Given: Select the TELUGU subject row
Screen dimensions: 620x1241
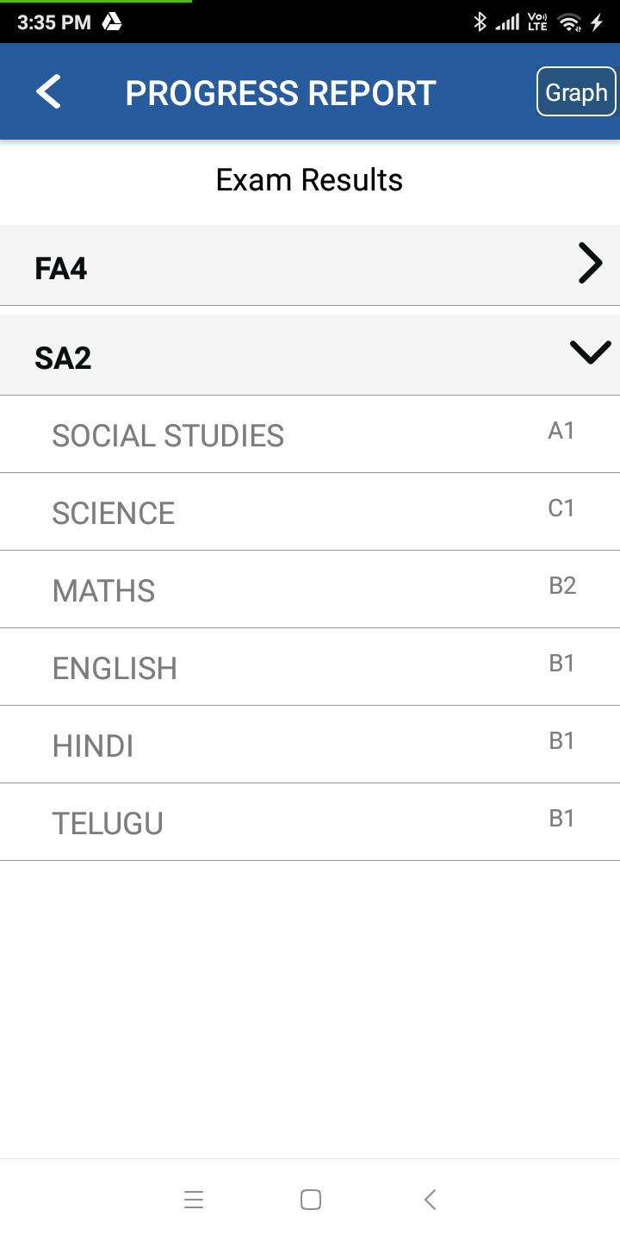Looking at the screenshot, I should (x=310, y=822).
